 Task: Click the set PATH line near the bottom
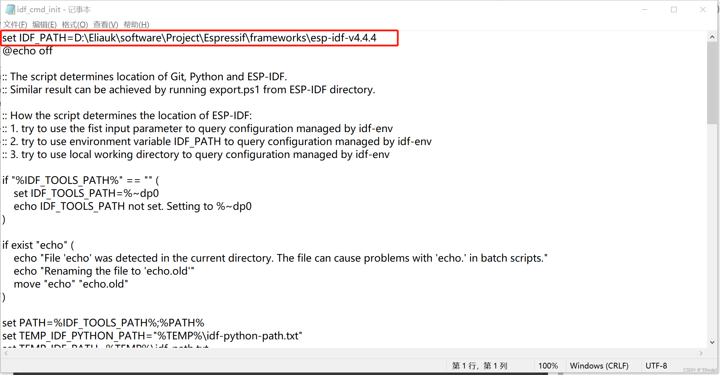tap(103, 322)
